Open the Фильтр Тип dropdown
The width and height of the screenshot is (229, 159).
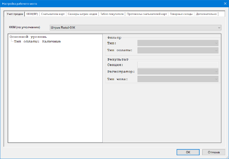coord(177,43)
